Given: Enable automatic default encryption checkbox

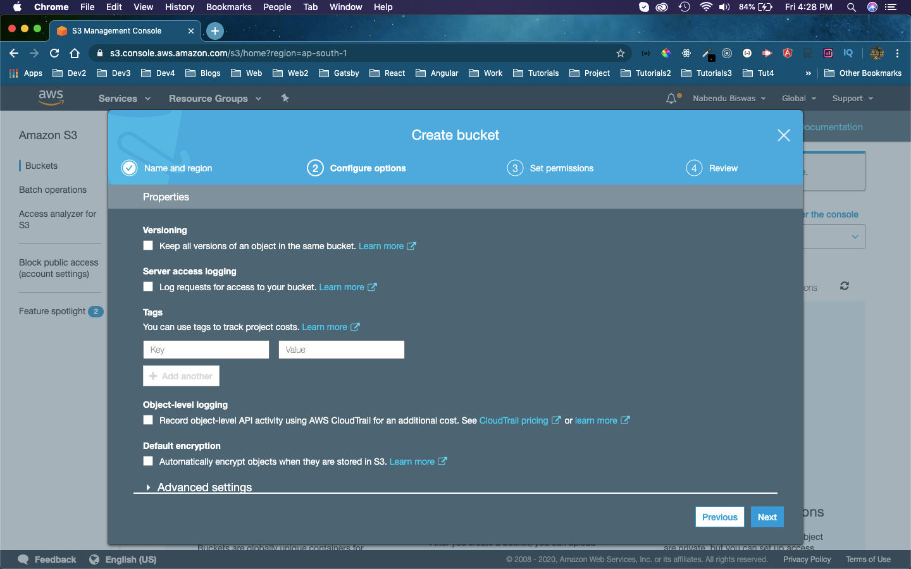Looking at the screenshot, I should (x=148, y=461).
